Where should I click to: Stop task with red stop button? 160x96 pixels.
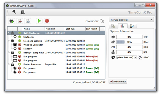point(47,21)
